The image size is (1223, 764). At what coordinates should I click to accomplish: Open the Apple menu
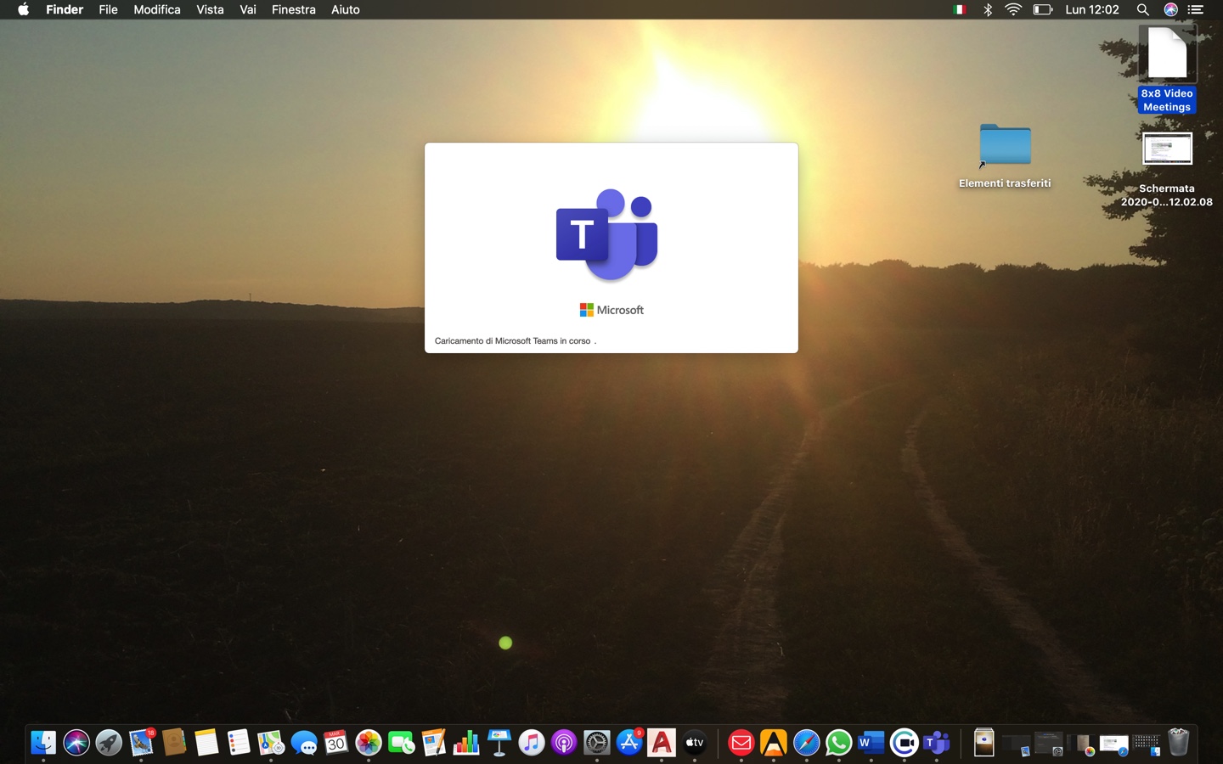click(23, 9)
